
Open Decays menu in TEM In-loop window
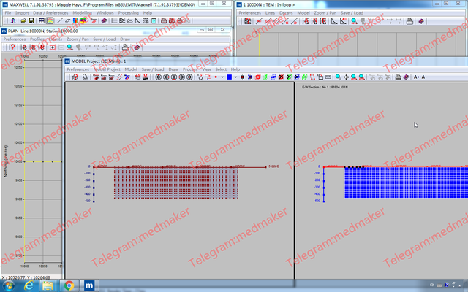tap(286, 13)
